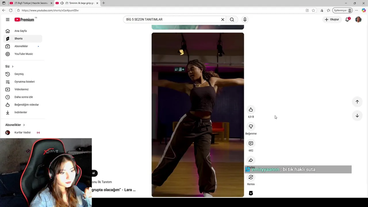368x207 pixels.
Task: Open Videolarınız
Action: pos(23,89)
